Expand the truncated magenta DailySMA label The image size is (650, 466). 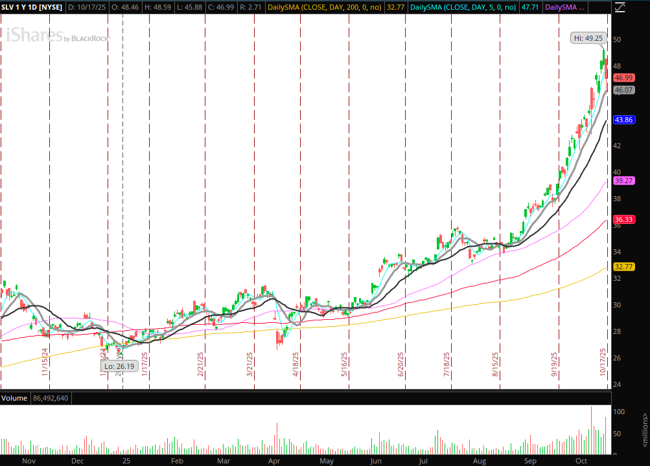click(x=565, y=8)
